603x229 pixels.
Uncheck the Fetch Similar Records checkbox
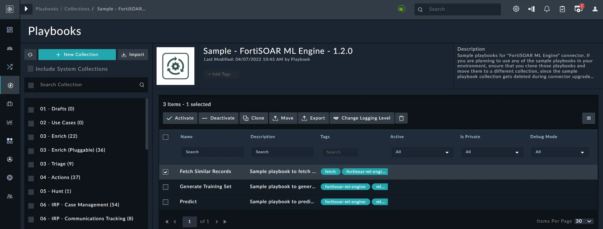[x=166, y=172]
